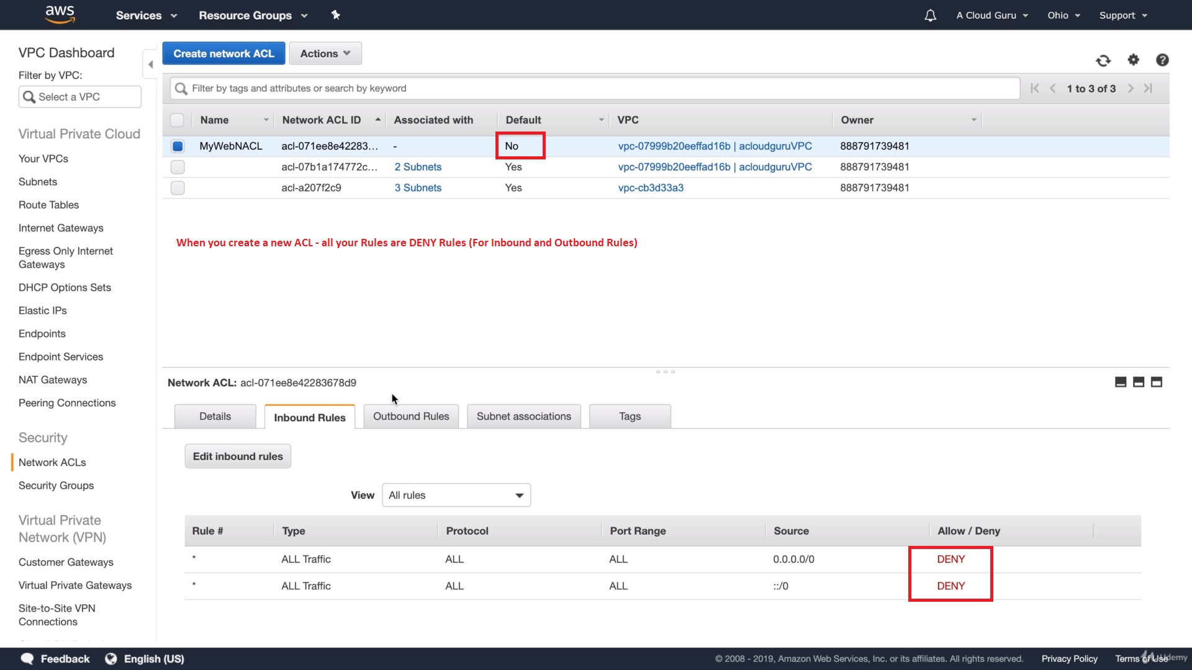Expand the All rules view dropdown

pos(456,495)
